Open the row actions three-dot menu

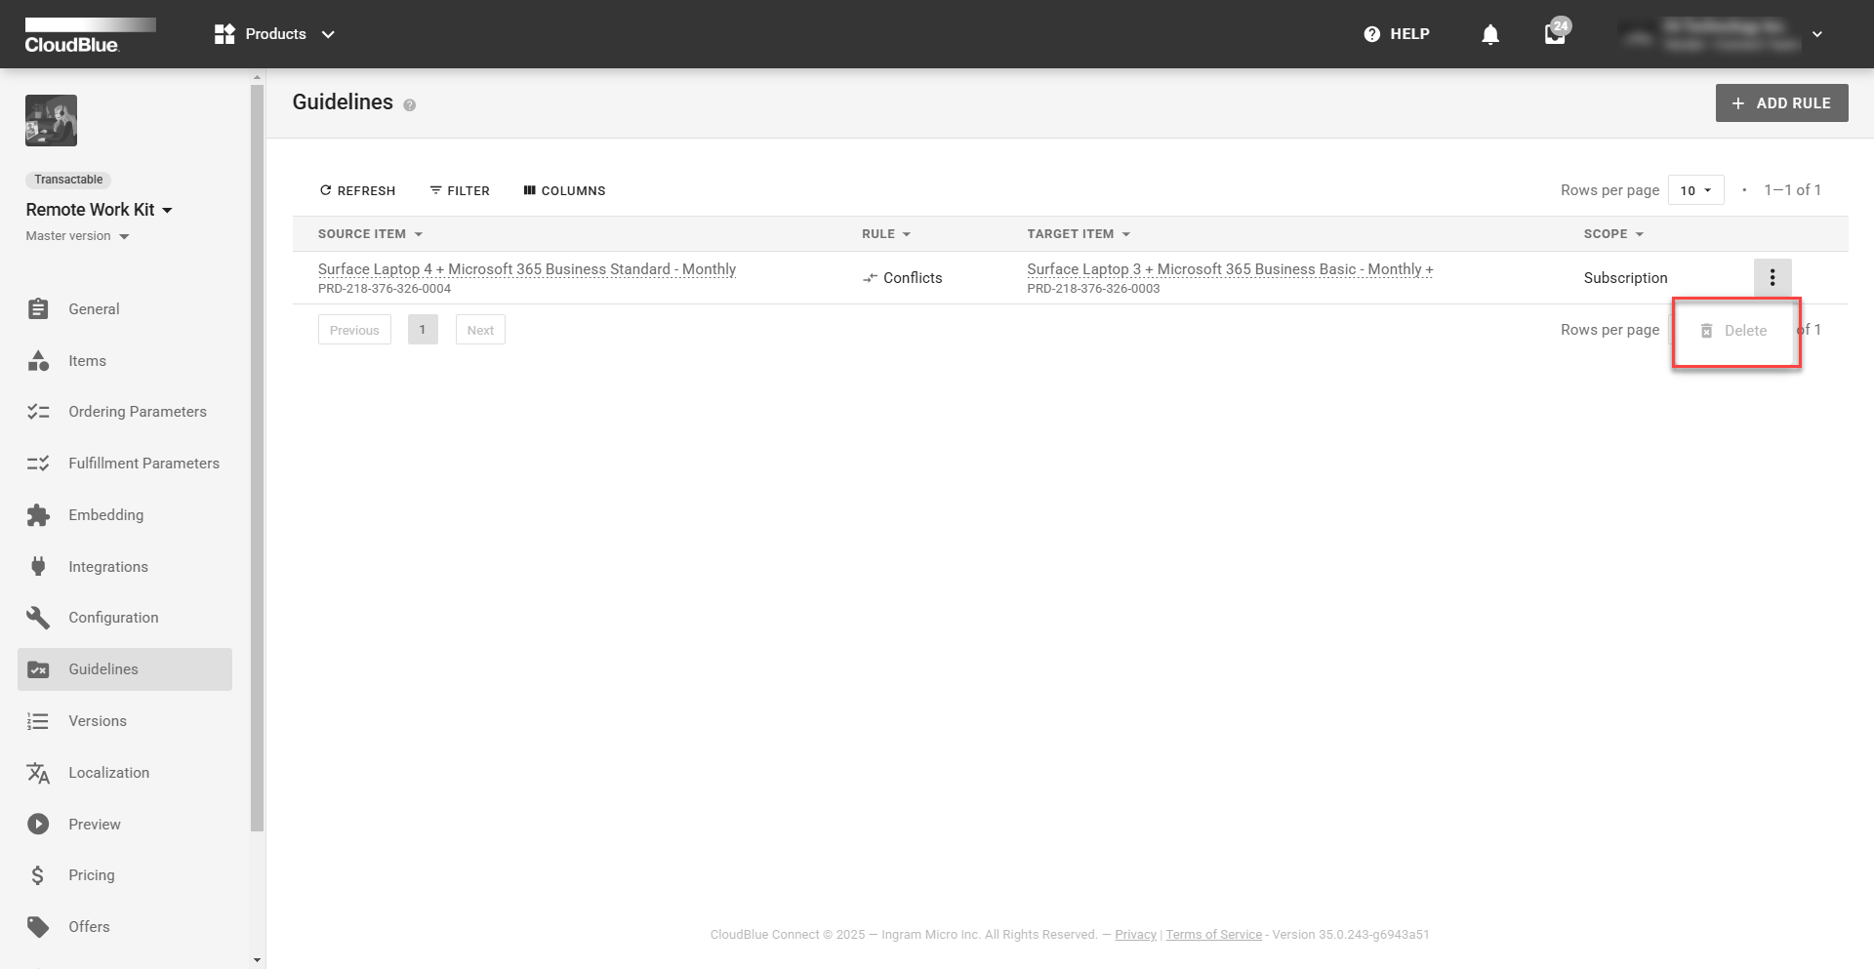[1772, 278]
